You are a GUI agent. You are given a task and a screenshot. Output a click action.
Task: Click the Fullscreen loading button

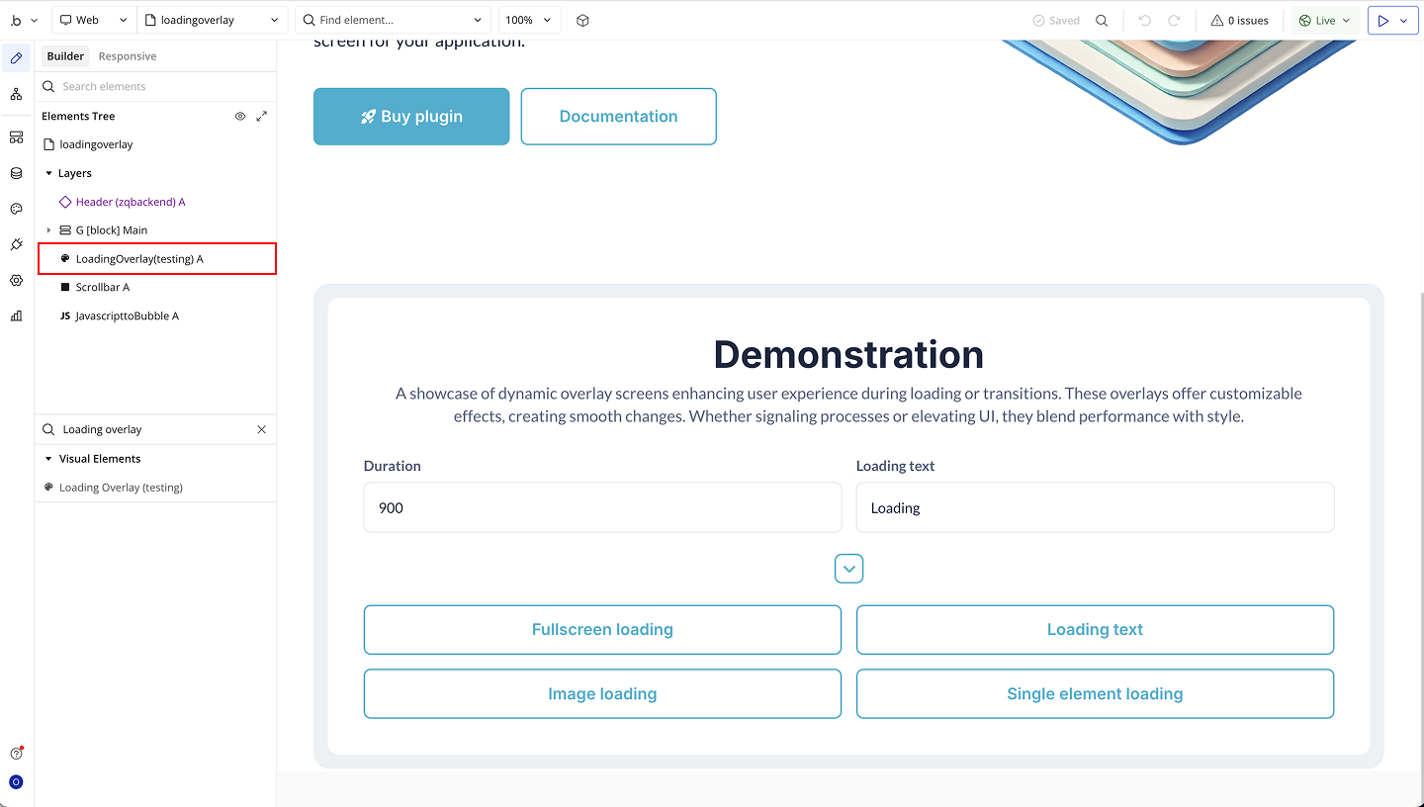pos(602,630)
